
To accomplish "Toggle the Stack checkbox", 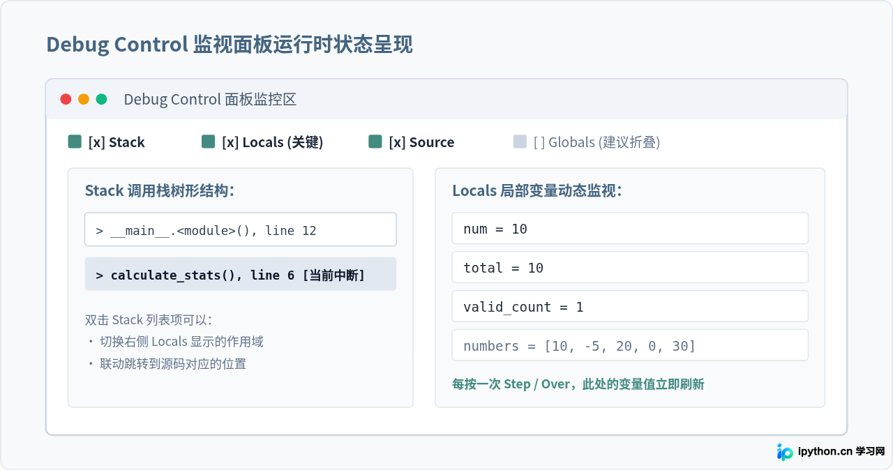I will pos(75,142).
